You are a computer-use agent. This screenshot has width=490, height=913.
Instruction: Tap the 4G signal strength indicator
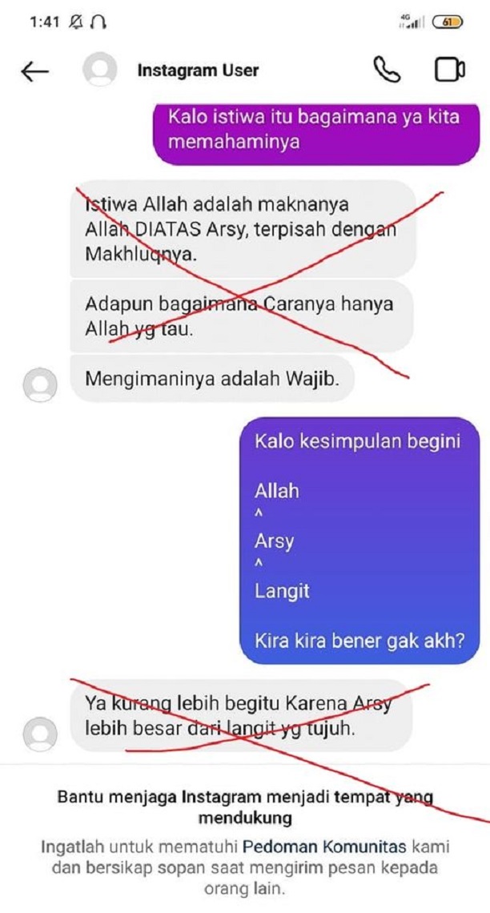(x=412, y=22)
